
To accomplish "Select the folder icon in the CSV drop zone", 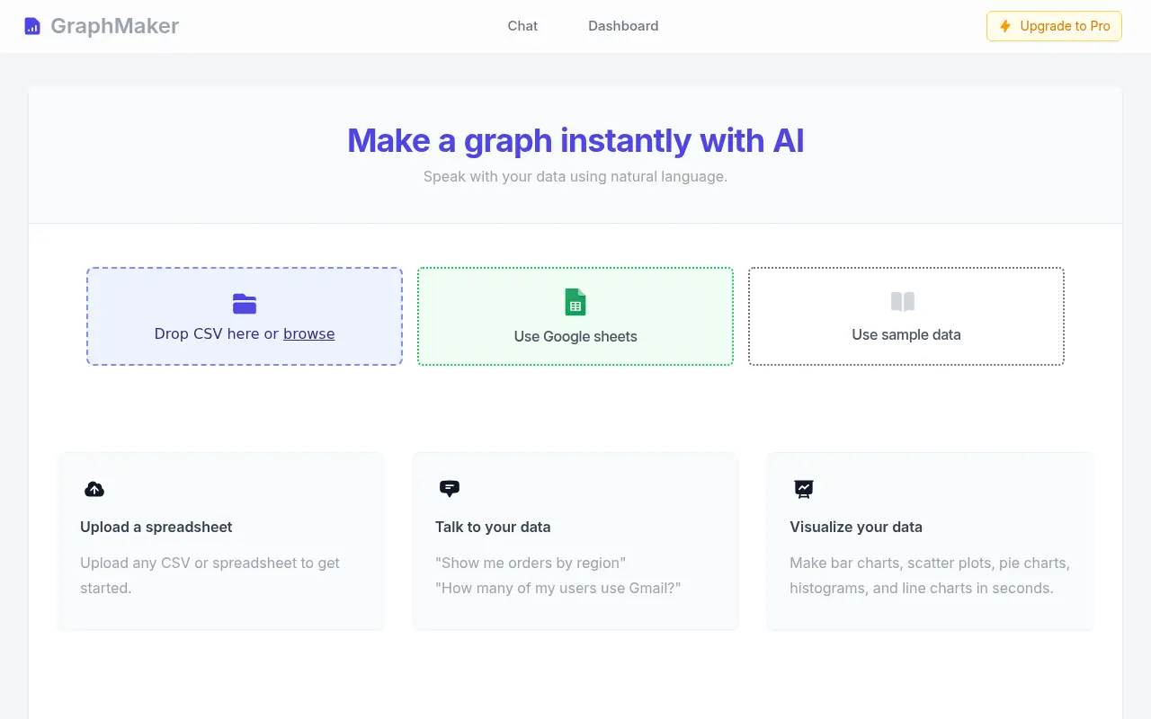I will pyautogui.click(x=244, y=304).
